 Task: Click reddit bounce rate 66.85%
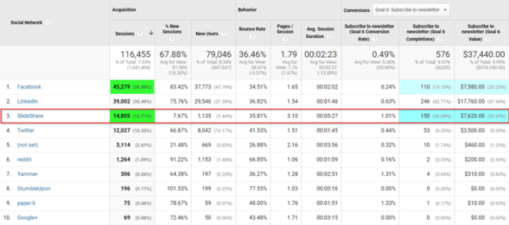(259, 159)
